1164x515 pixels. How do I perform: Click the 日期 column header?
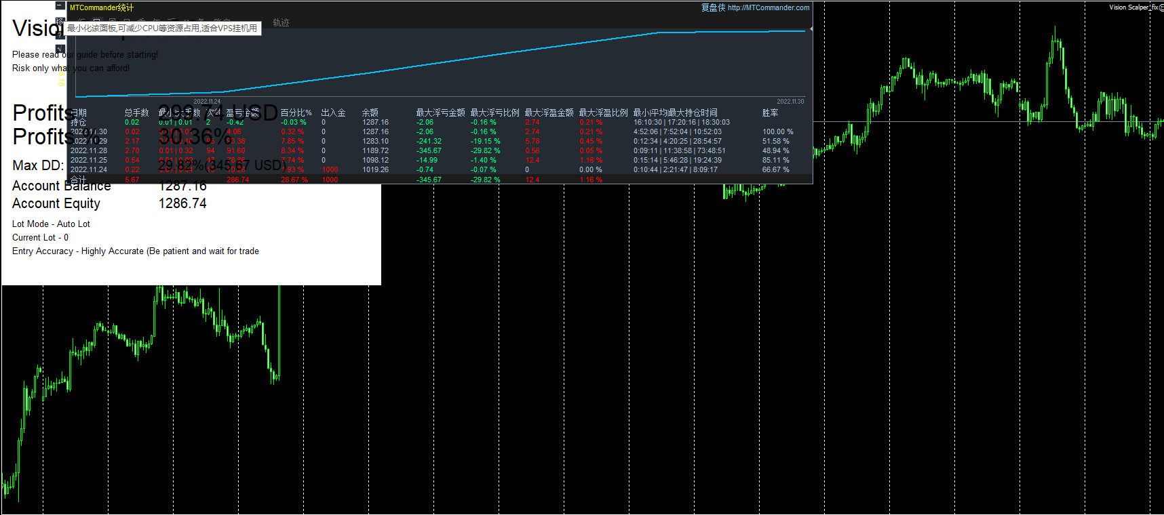coord(79,112)
